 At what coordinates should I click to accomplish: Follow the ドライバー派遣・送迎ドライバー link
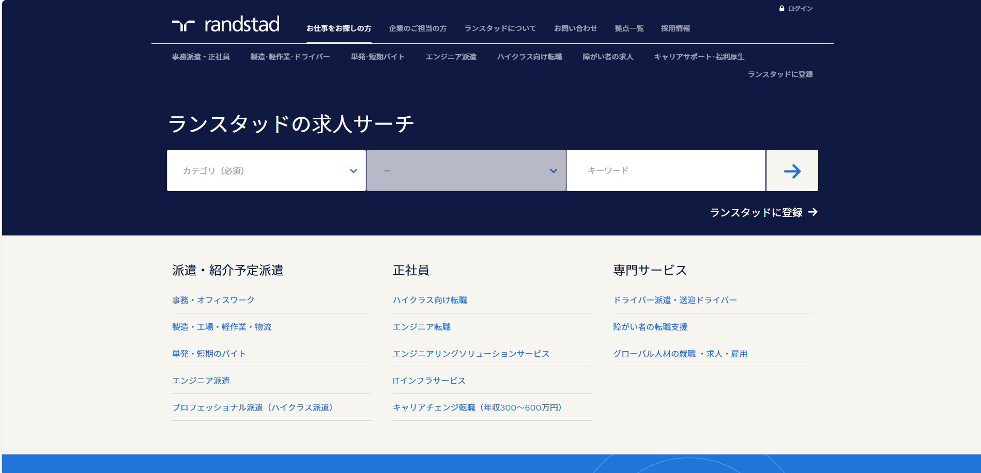675,300
